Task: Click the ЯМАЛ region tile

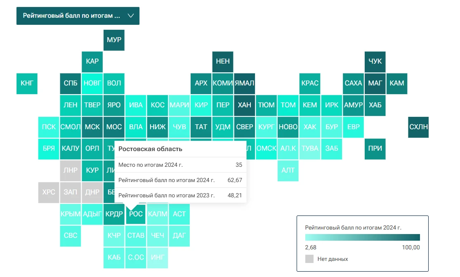Action: point(244,83)
